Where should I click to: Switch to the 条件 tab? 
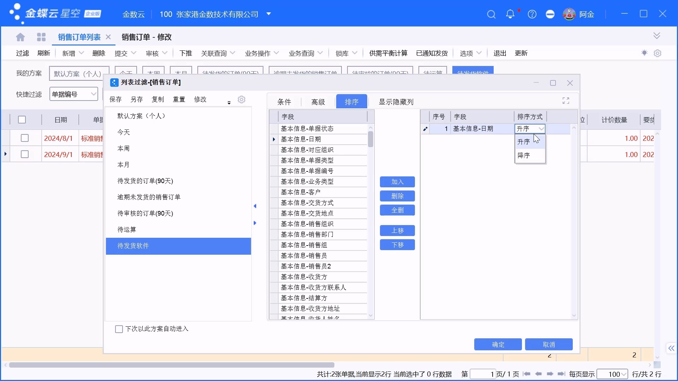pos(284,102)
